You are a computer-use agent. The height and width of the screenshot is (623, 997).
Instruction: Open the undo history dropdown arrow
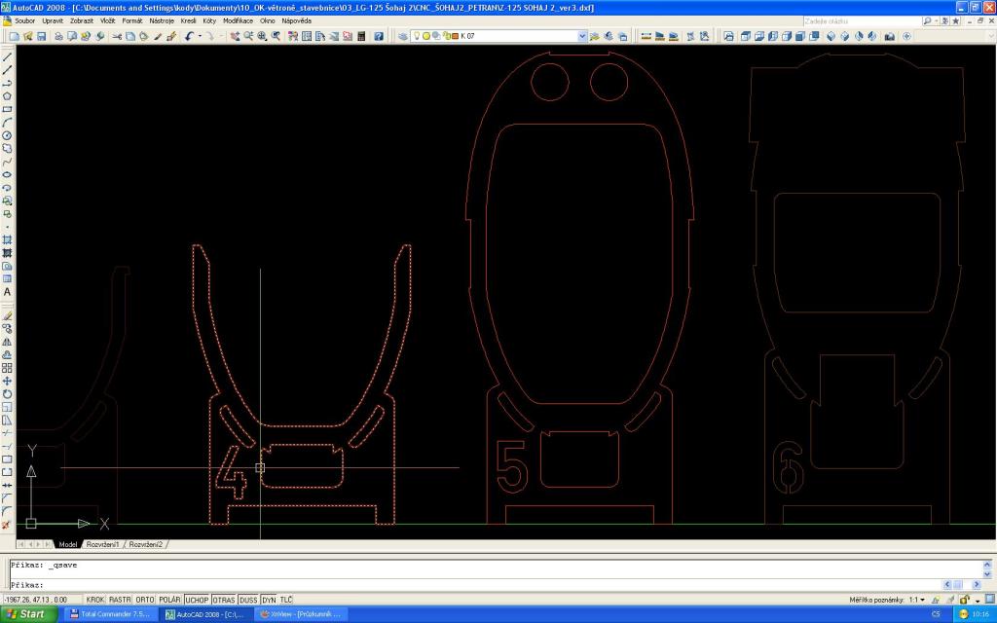(x=199, y=36)
